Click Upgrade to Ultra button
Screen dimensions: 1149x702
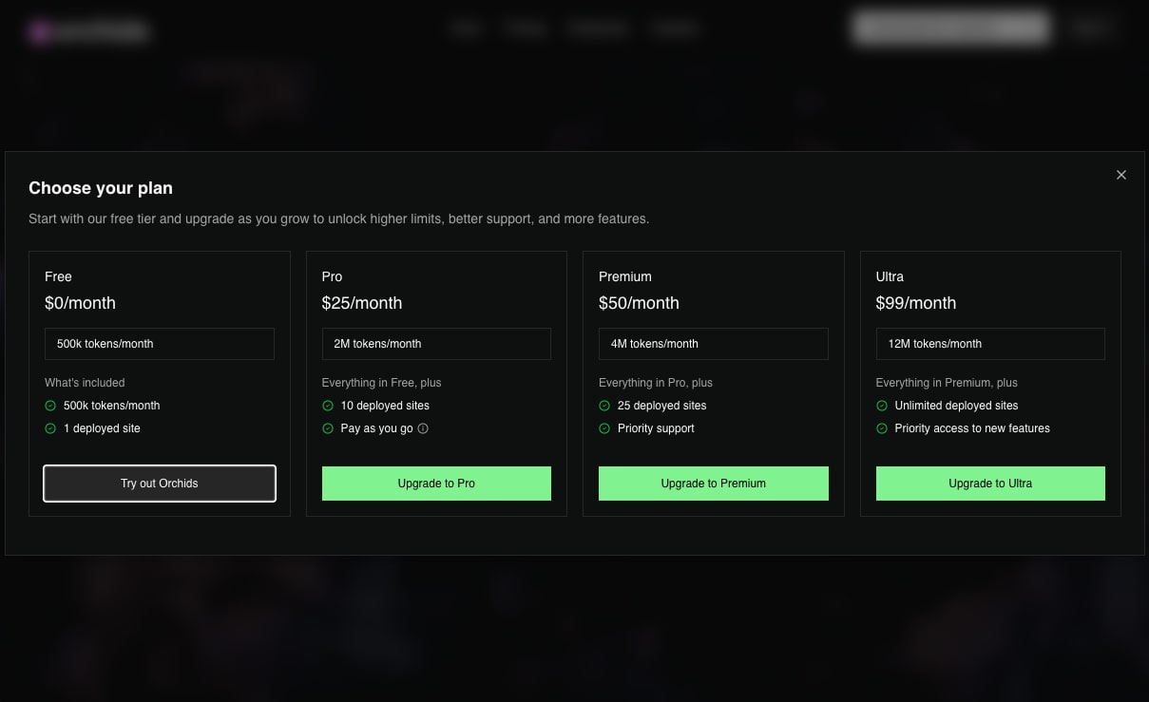click(990, 484)
